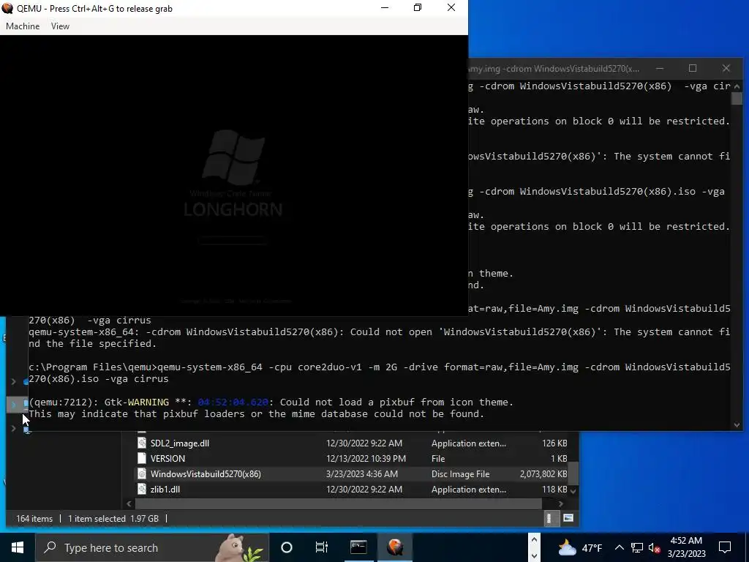Open the clock showing 4:52 AM
Screen dimensions: 749x562
[686, 547]
